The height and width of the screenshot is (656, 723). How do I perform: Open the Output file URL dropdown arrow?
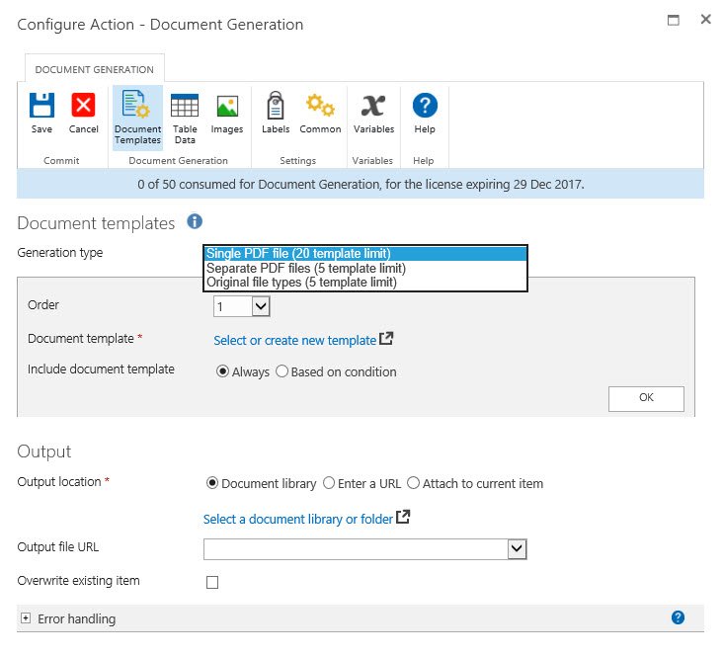pyautogui.click(x=517, y=549)
